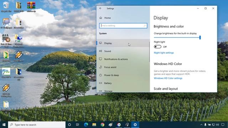This screenshot has height=128, width=228.
Task: Open Task View on taskbar
Action: [78, 125]
